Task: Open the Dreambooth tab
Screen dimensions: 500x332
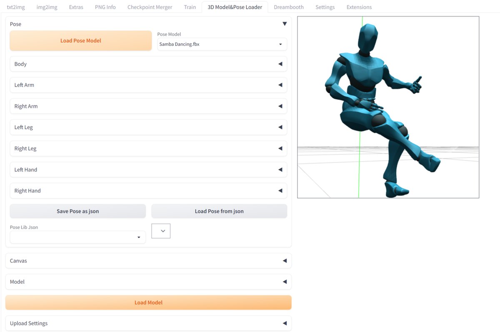Action: click(x=289, y=7)
